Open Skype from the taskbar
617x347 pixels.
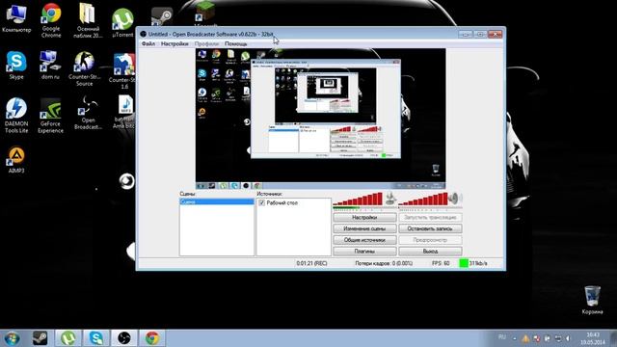96,338
